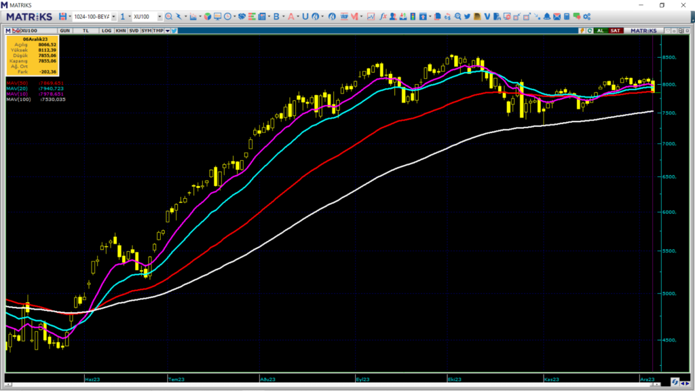Image resolution: width=695 pixels, height=391 pixels.
Task: Expand the dropdown arrow next to the bar chart icon
Action: click(x=200, y=16)
